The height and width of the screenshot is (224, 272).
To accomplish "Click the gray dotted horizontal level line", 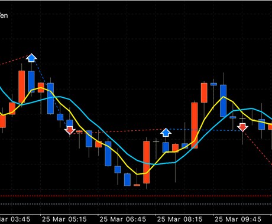I will coord(136,204).
